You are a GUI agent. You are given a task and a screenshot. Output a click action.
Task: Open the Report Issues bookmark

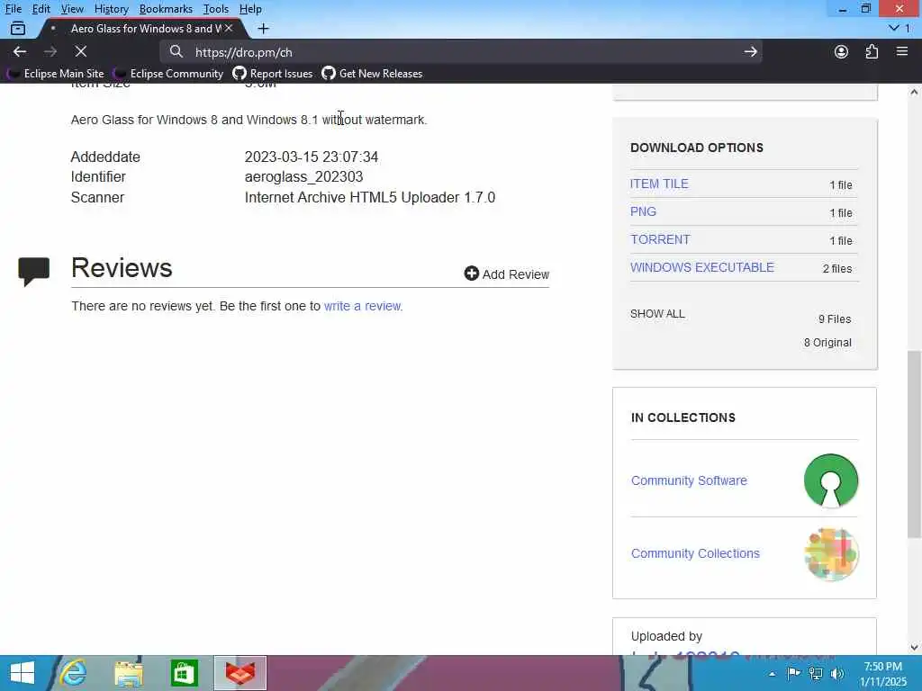click(x=273, y=74)
